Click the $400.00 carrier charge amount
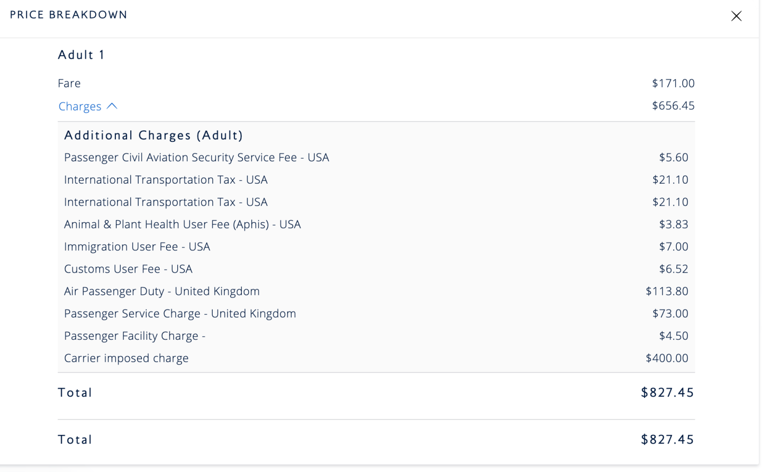Image resolution: width=762 pixels, height=472 pixels. (x=666, y=358)
